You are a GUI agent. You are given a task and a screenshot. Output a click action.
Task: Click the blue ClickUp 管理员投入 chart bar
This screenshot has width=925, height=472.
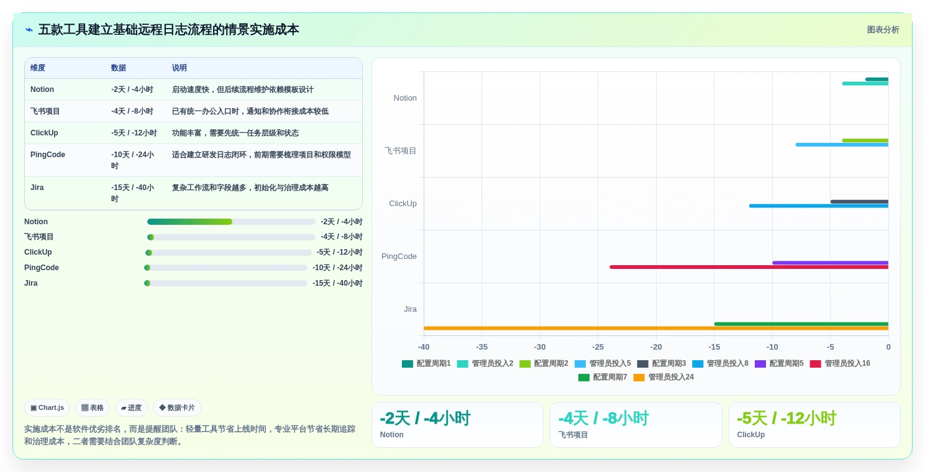tap(819, 206)
